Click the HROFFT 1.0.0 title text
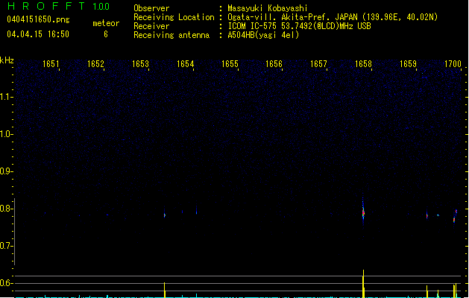This screenshot has height=298, width=469. 58,6
